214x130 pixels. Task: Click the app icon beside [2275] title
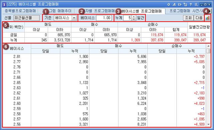click(4, 5)
